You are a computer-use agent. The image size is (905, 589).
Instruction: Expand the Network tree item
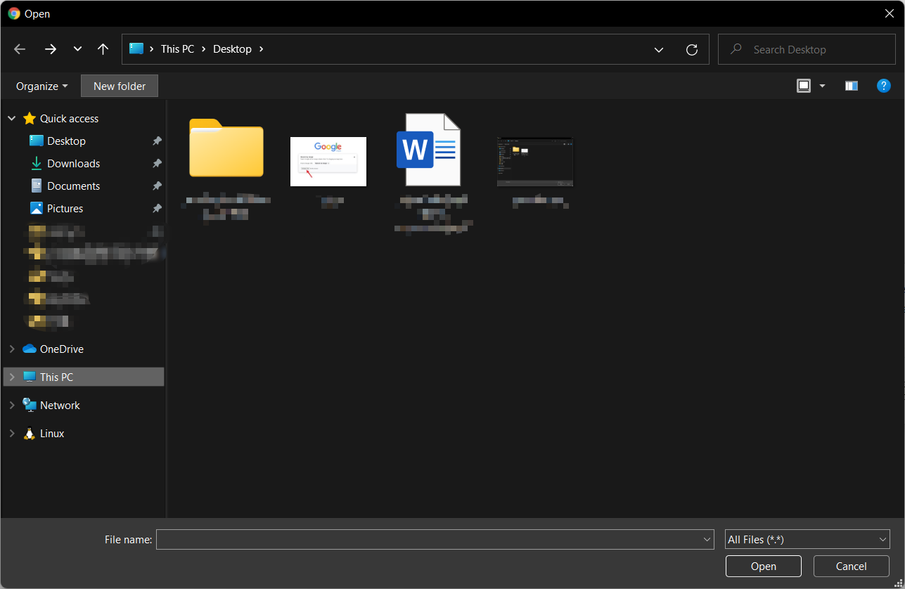point(11,405)
